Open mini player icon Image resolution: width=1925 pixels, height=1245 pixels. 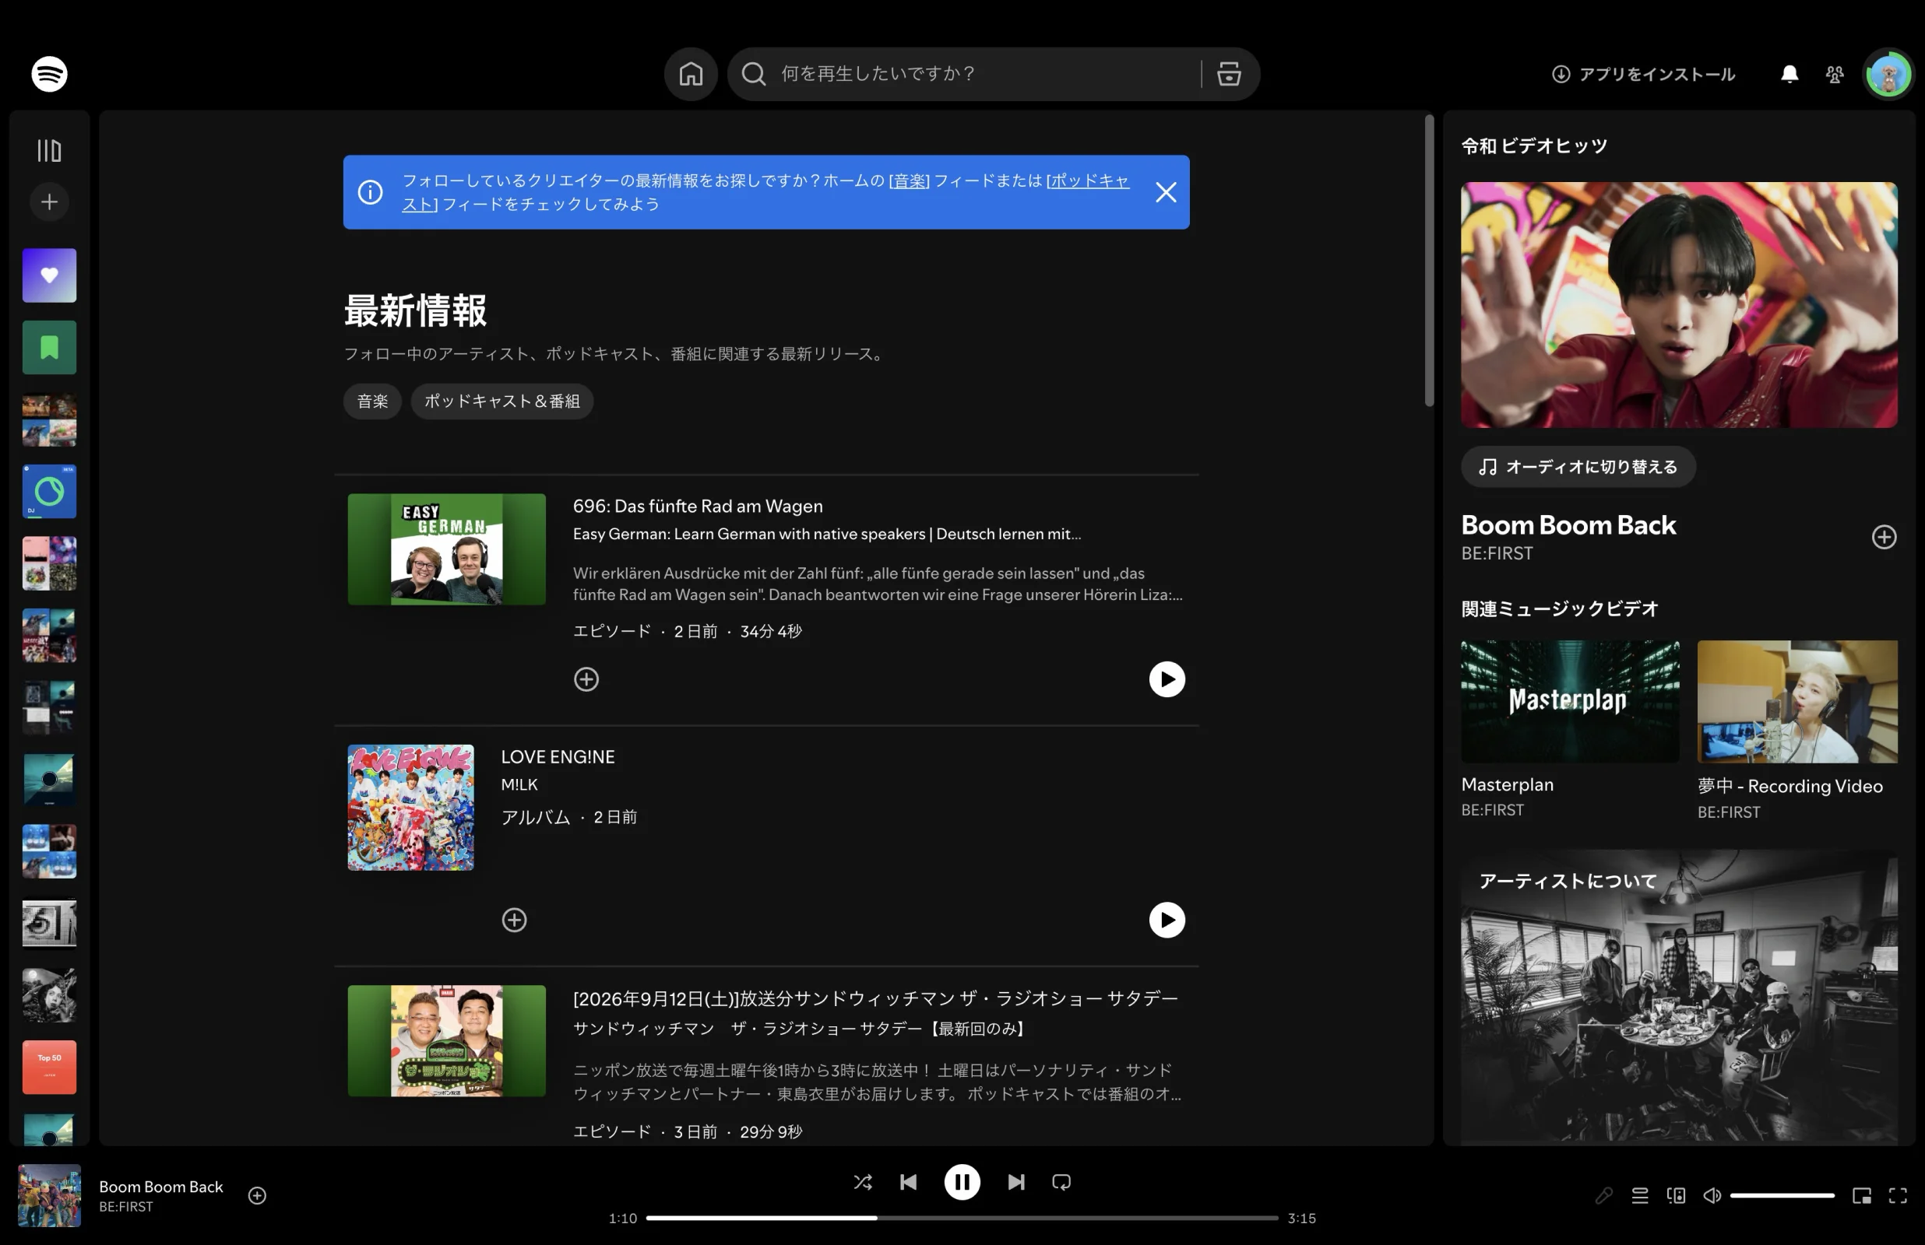coord(1861,1196)
